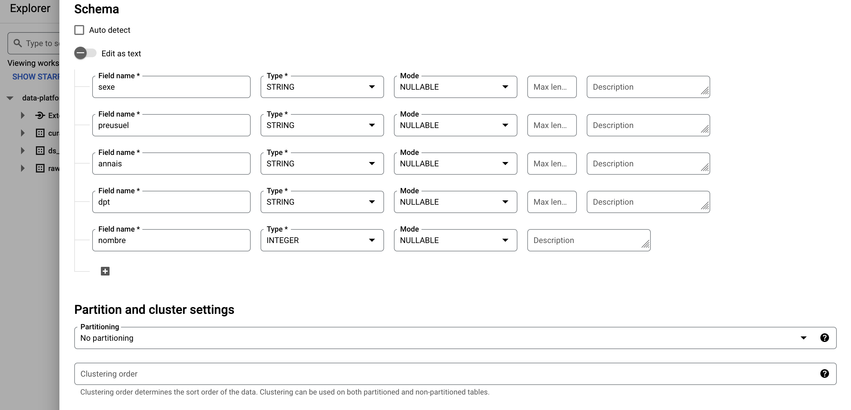Toggle the Edit as text switch
This screenshot has width=851, height=410.
point(85,53)
